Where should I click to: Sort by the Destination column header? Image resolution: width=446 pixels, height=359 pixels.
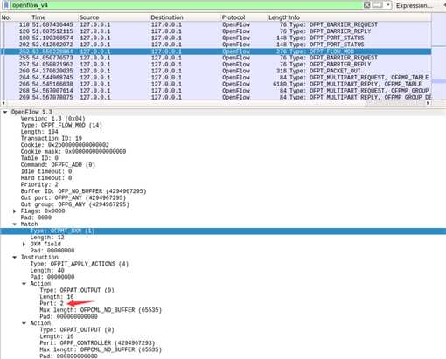coord(167,17)
